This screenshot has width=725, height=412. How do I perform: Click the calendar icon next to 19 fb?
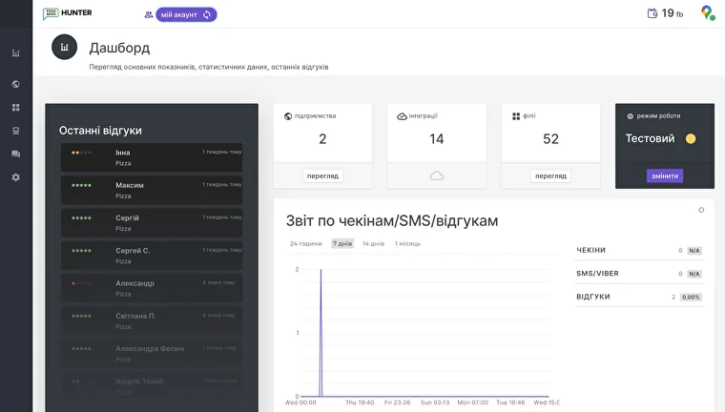click(x=652, y=13)
